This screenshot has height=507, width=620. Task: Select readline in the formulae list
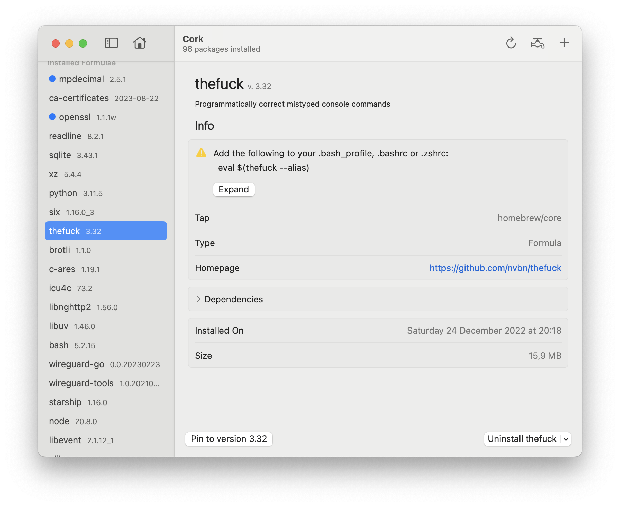106,136
